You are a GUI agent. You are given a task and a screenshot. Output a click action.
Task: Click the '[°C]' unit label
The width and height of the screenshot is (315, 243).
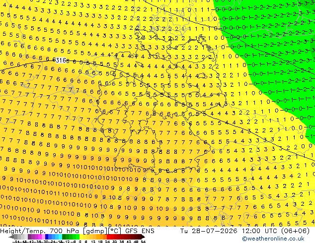(115, 231)
